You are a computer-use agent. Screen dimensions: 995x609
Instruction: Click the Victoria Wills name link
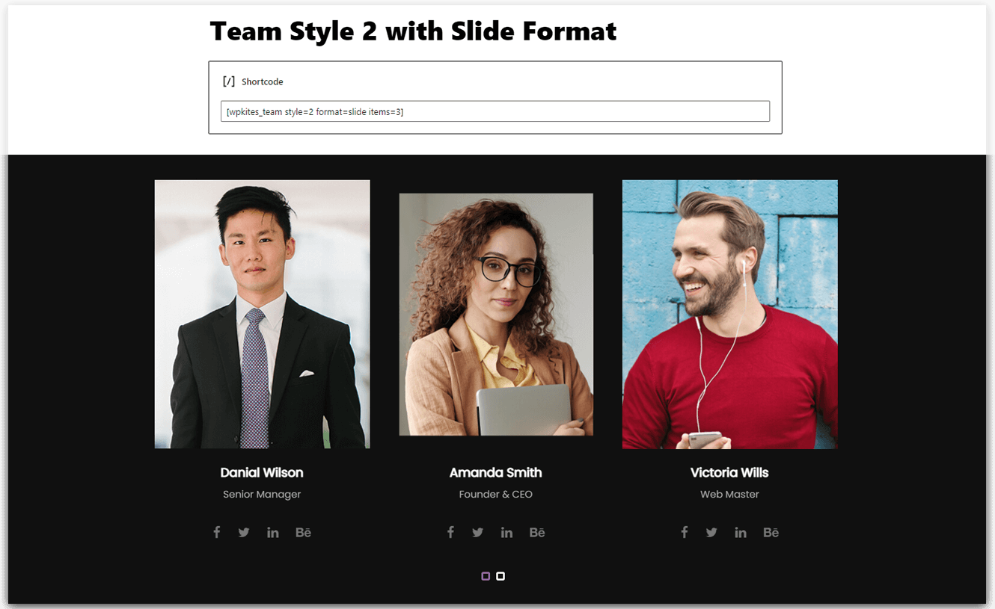729,472
